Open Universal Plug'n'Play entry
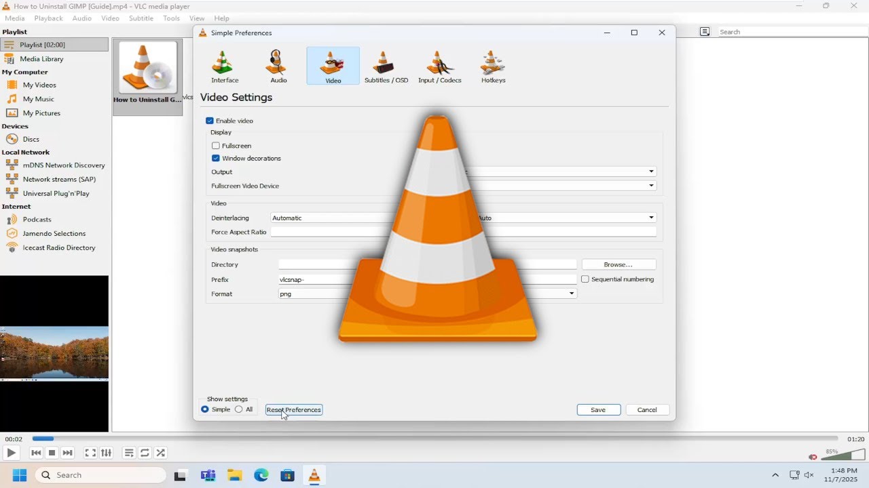This screenshot has width=869, height=488. (x=54, y=193)
